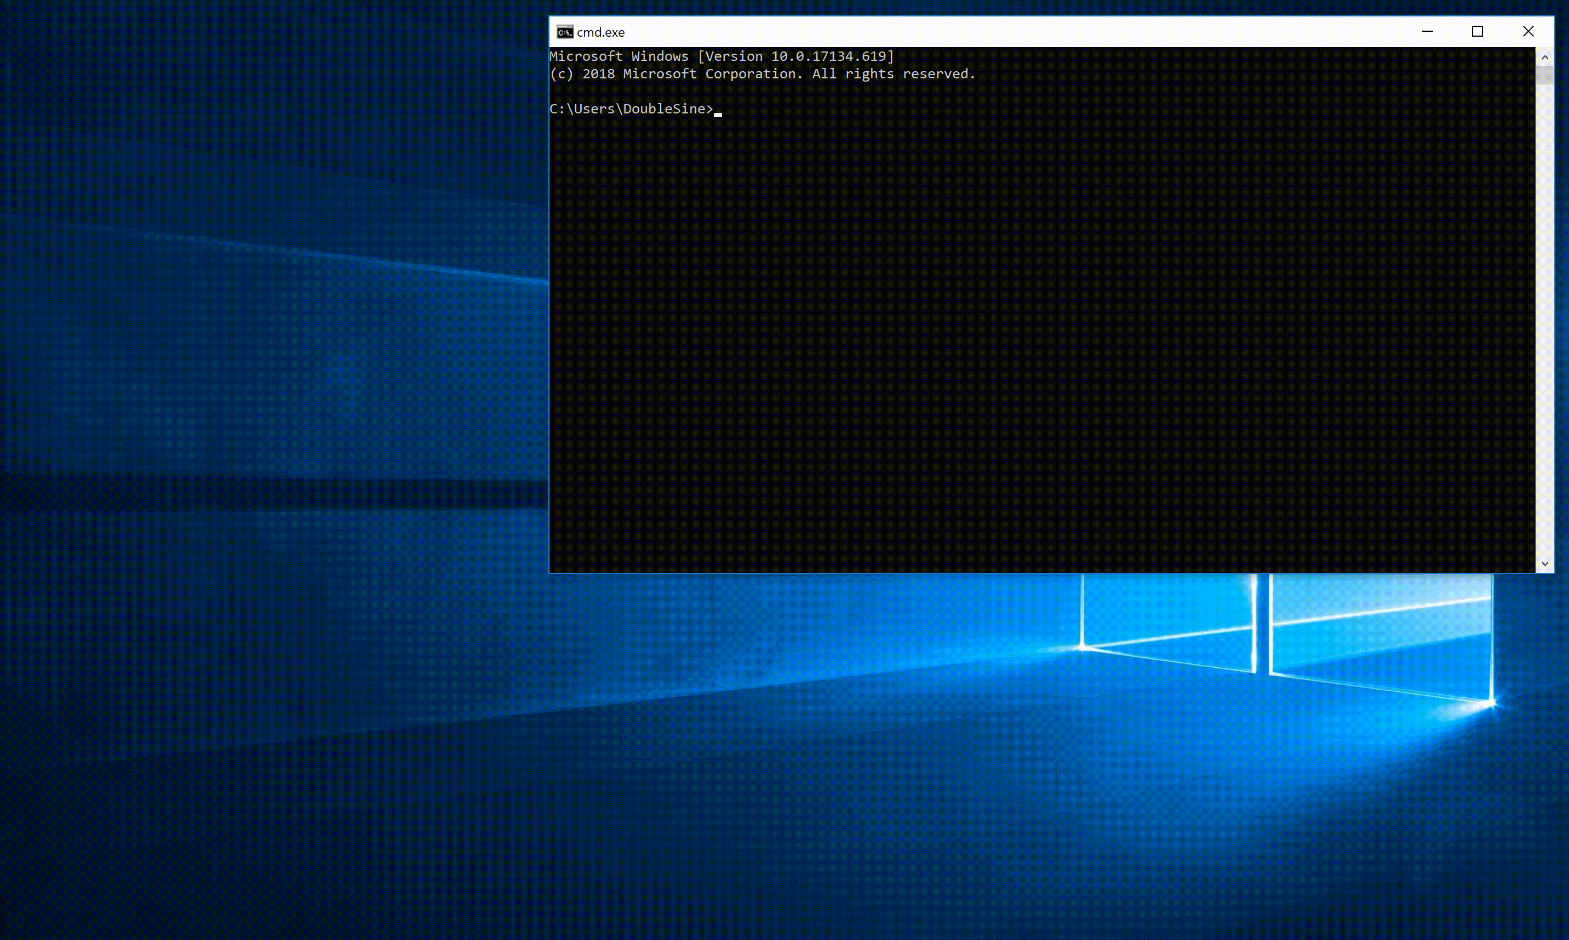Viewport: 1569px width, 940px height.
Task: Maximize the cmd.exe window
Action: point(1477,32)
